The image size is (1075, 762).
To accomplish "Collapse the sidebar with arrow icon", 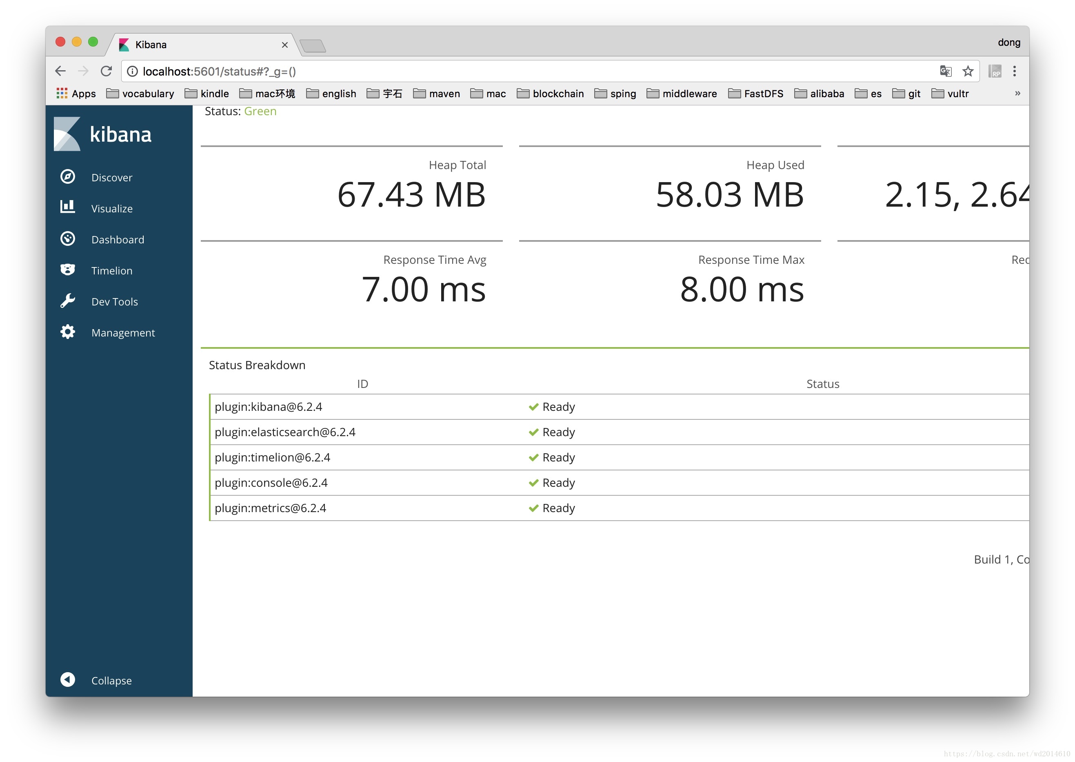I will pyautogui.click(x=67, y=680).
